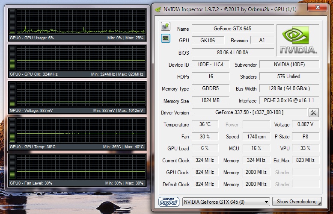Click the P-State value P8
Viewport: 333px width, 214px height.
306,136
